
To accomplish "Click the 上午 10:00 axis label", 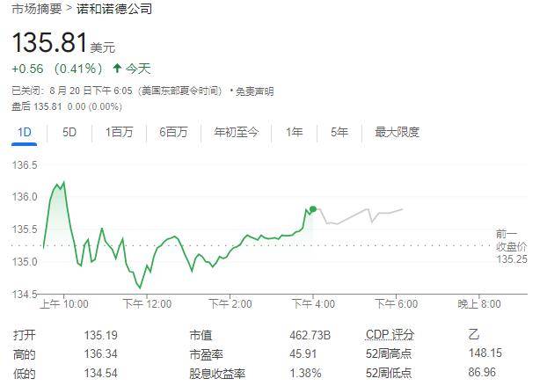I will pyautogui.click(x=64, y=304).
